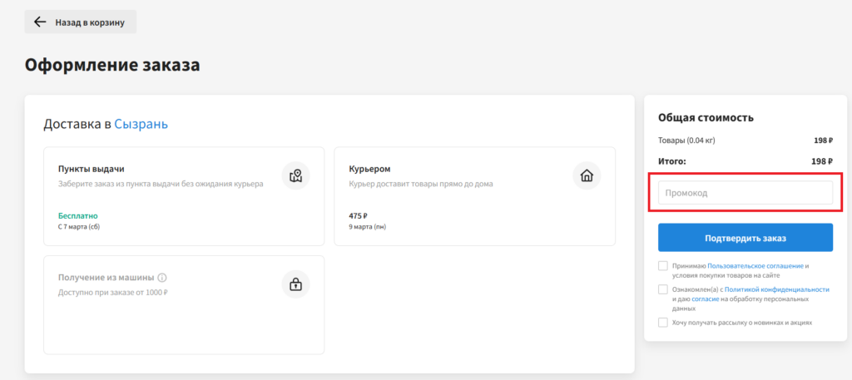Viewport: 852px width, 380px height.
Task: Choose the Курьером delivery card
Action: tap(475, 196)
